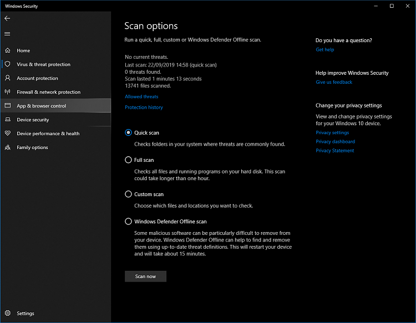
Task: Click the '0 threats found.' text
Action: point(143,72)
